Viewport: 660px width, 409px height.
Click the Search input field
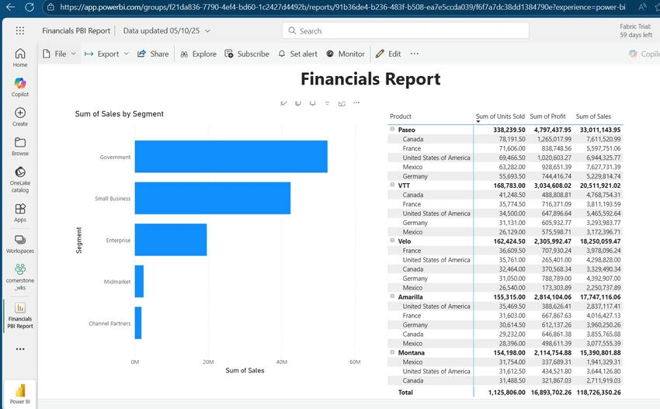pyautogui.click(x=405, y=31)
